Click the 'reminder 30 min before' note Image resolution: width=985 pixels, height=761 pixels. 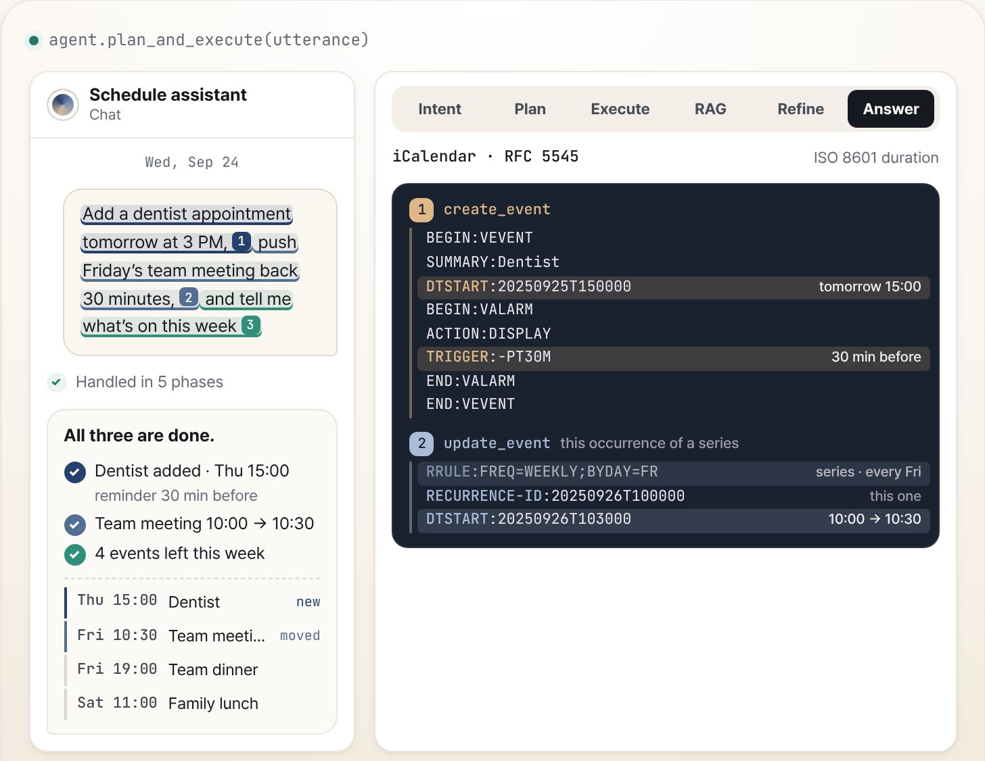click(176, 495)
